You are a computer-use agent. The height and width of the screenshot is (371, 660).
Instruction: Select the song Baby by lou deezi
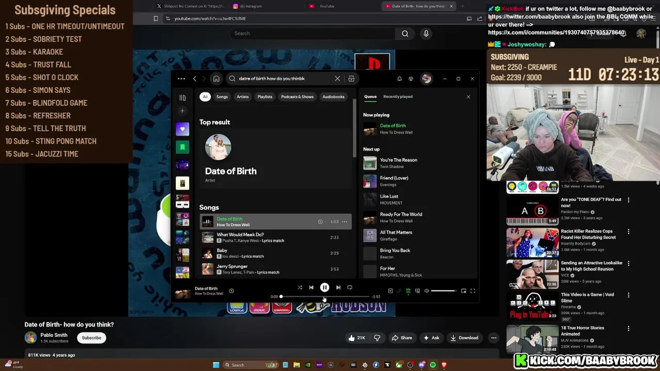click(x=275, y=253)
